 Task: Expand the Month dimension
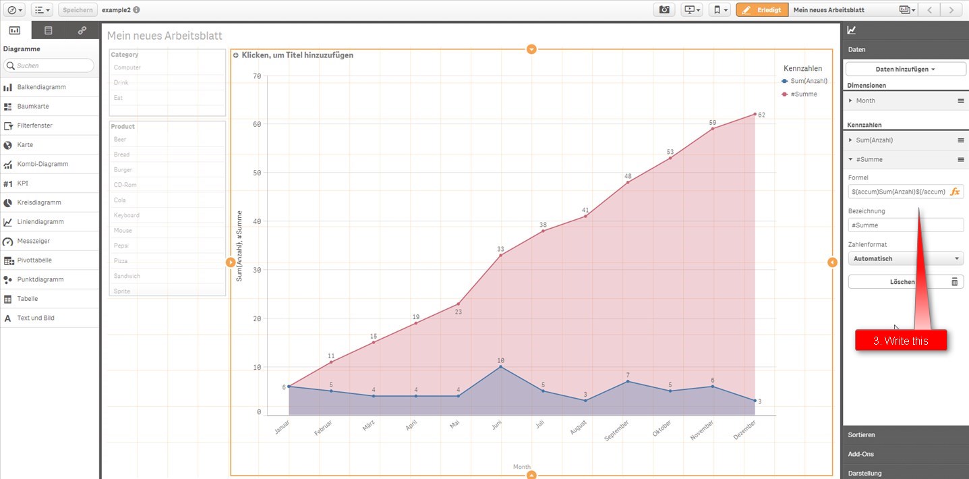pos(850,101)
